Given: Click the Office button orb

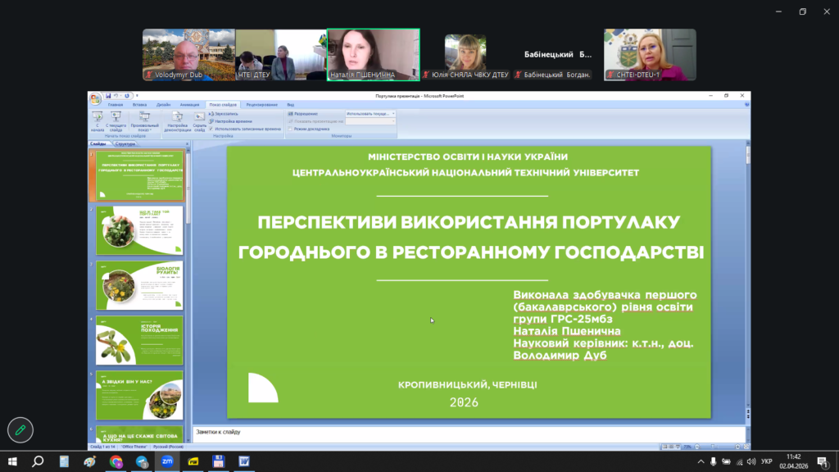Looking at the screenshot, I should tap(95, 98).
